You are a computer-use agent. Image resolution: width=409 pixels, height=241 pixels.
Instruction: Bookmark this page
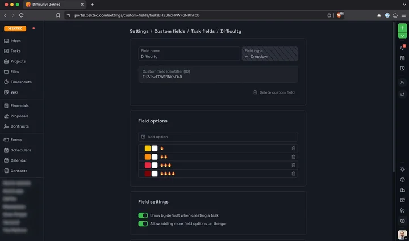point(58,15)
